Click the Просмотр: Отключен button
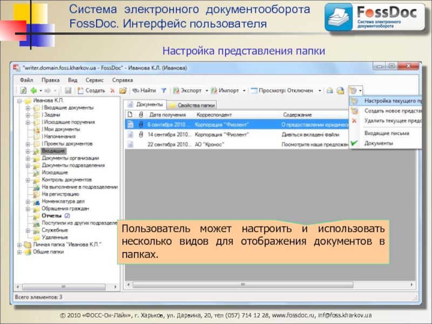Viewport: 432px width, 324px height. tap(282, 90)
